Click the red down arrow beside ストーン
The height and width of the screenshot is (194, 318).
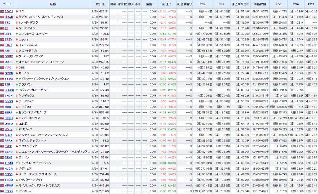pyautogui.click(x=17, y=157)
